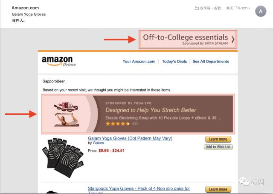Screen dimensions: 273x194
Task: Open Off-to-College essentials sponsored banner
Action: click(x=186, y=39)
